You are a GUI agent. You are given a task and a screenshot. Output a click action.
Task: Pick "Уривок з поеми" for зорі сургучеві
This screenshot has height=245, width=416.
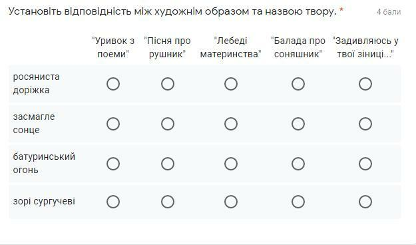(113, 202)
